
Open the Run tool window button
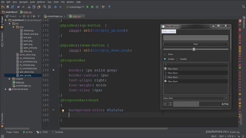click(x=28, y=132)
